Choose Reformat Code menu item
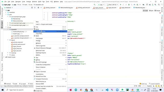 click(50, 51)
